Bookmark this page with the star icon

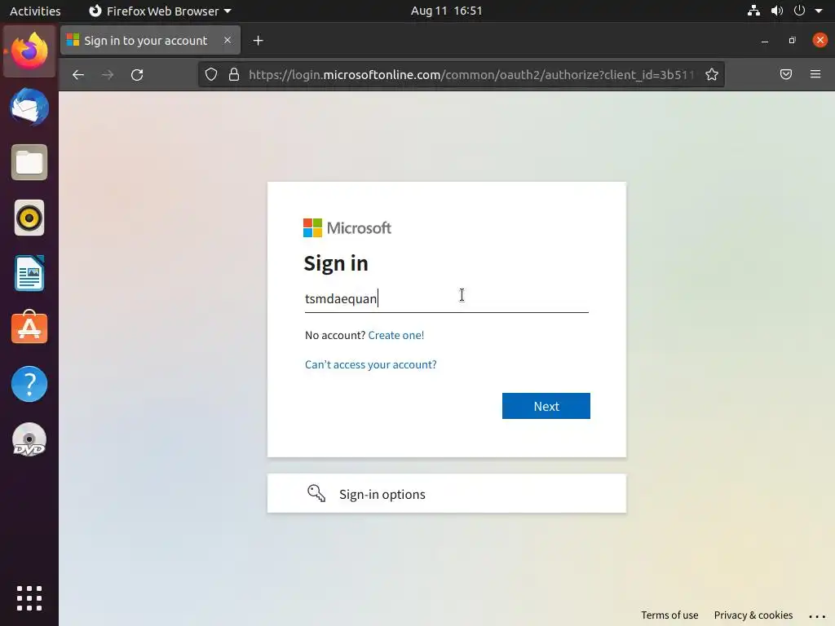[x=712, y=74]
